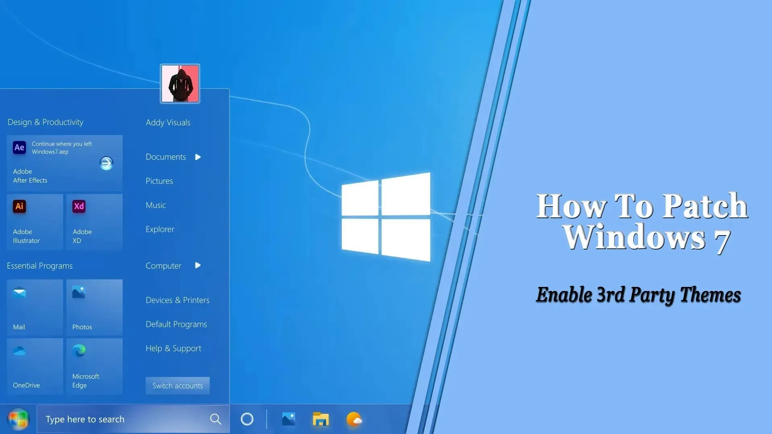772x434 pixels.
Task: Open Help & Support
Action: (x=173, y=349)
